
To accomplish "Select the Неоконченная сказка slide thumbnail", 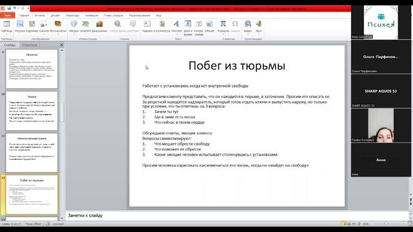I will click(x=32, y=153).
